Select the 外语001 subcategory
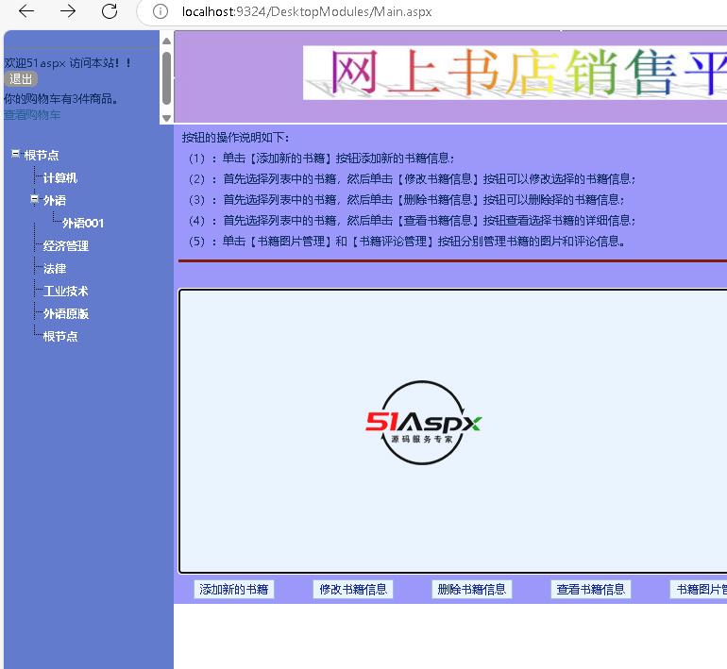The height and width of the screenshot is (669, 727). point(82,224)
